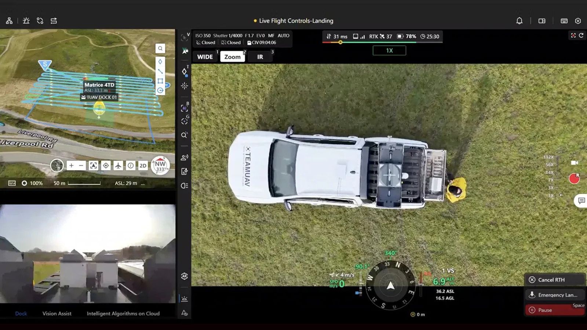This screenshot has width=587, height=330.
Task: Click the fit-to-view frame icon on map
Action: [x=94, y=165]
